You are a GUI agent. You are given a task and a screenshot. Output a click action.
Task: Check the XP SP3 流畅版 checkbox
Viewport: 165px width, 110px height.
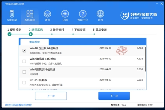point(24,82)
